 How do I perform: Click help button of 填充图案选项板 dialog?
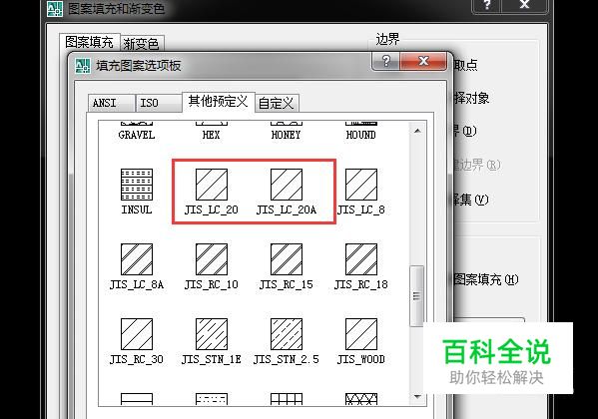coord(386,61)
